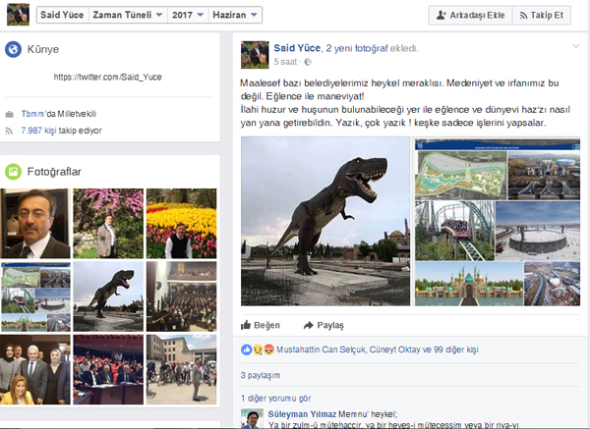
Task: Like the post with Beğen
Action: tap(261, 325)
